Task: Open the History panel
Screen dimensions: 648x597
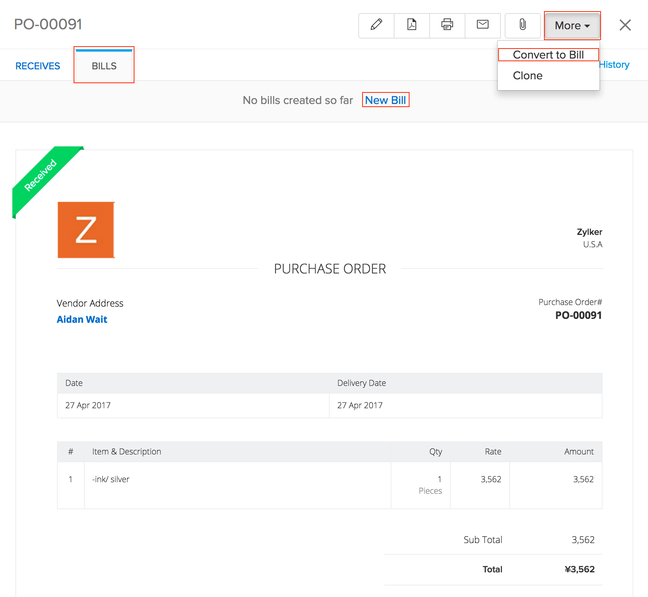Action: point(613,64)
